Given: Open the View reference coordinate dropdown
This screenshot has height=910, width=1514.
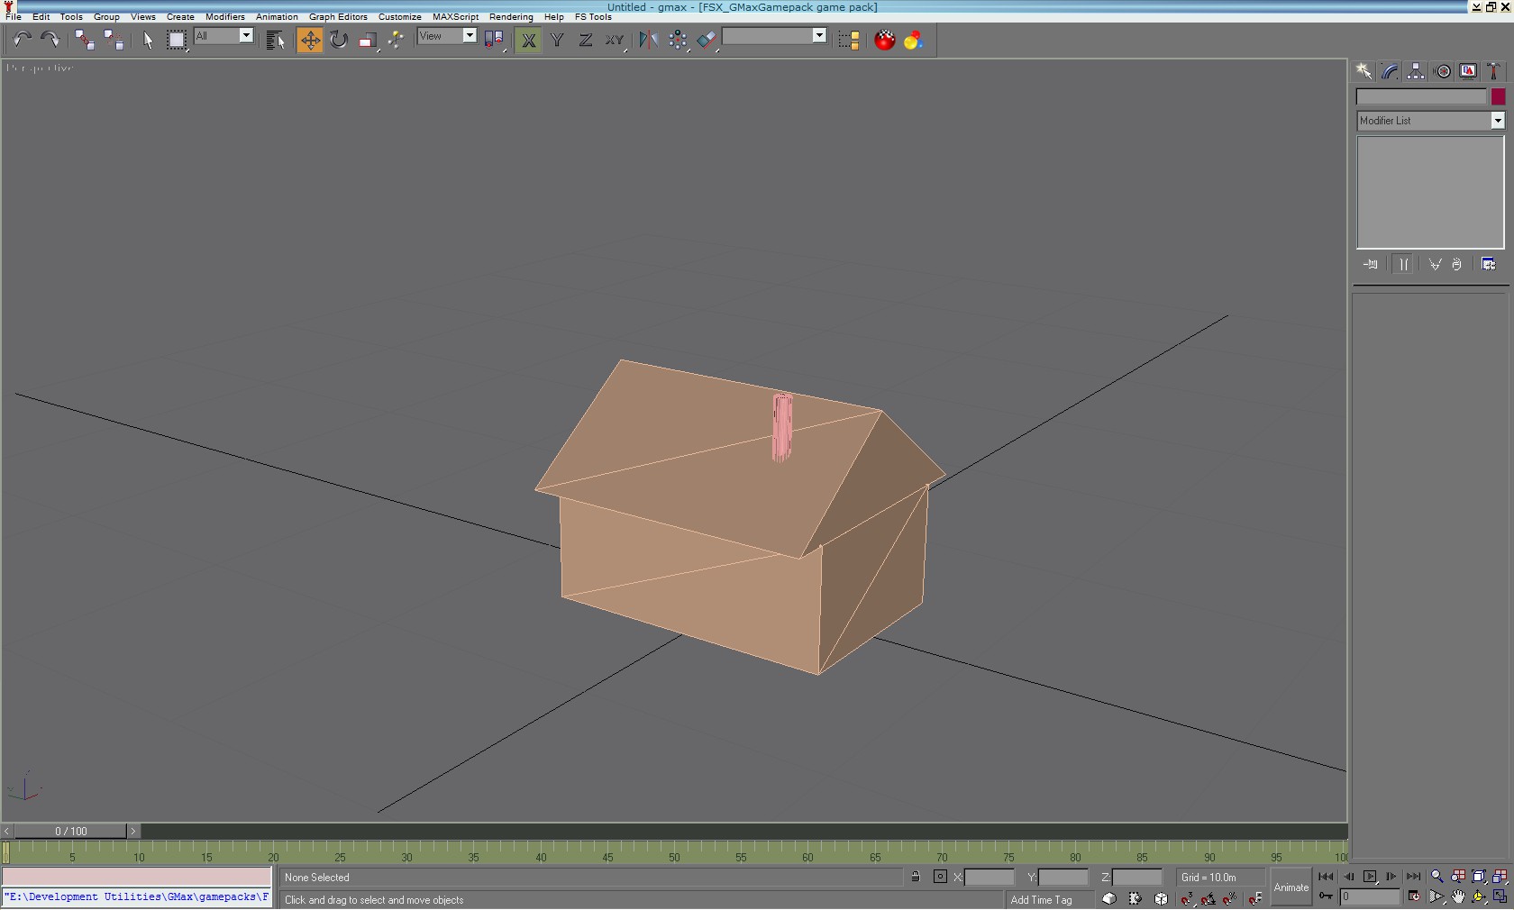Looking at the screenshot, I should (447, 36).
